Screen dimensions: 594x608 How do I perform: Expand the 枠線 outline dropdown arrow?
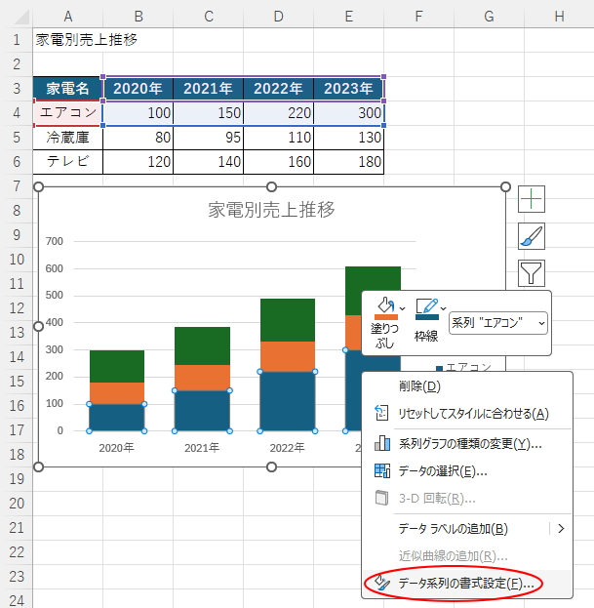point(444,308)
